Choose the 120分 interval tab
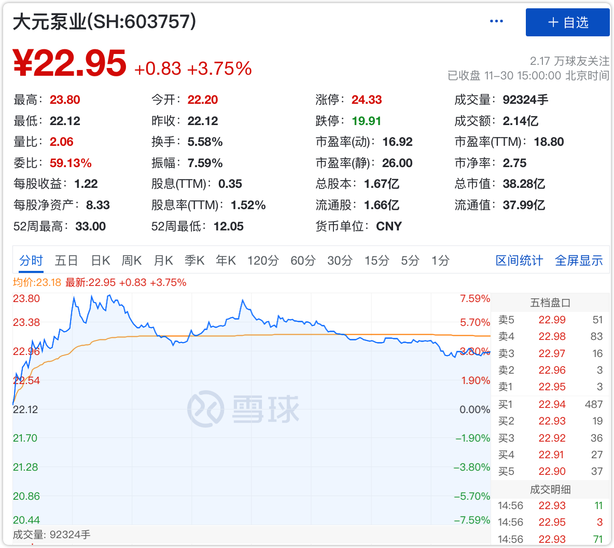 pos(263,261)
